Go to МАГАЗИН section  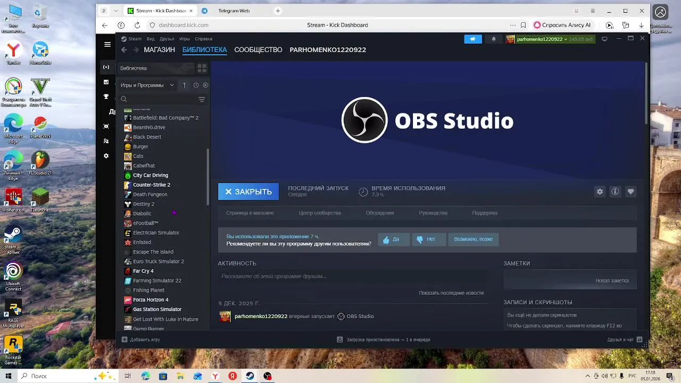tap(159, 49)
